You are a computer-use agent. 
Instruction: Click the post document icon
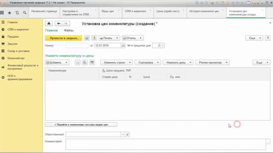[94, 38]
